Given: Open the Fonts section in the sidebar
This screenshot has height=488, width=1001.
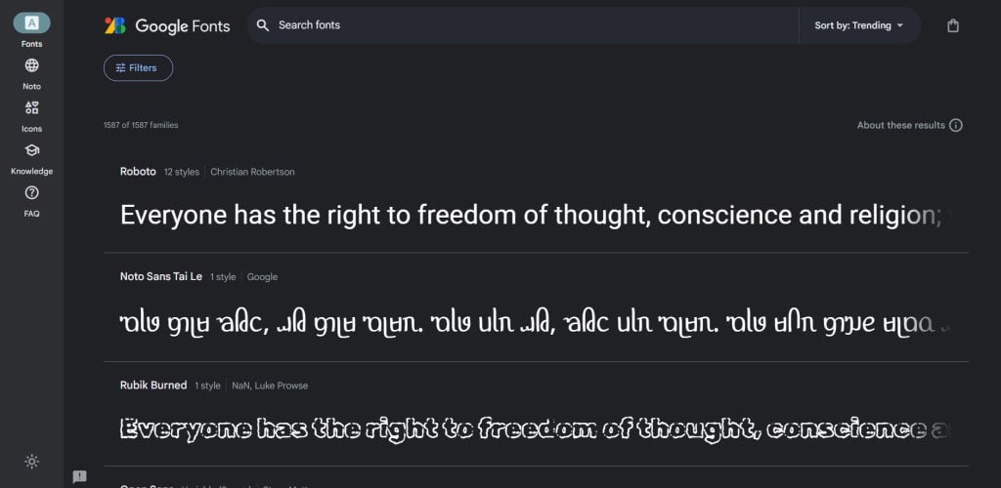Looking at the screenshot, I should (31, 23).
